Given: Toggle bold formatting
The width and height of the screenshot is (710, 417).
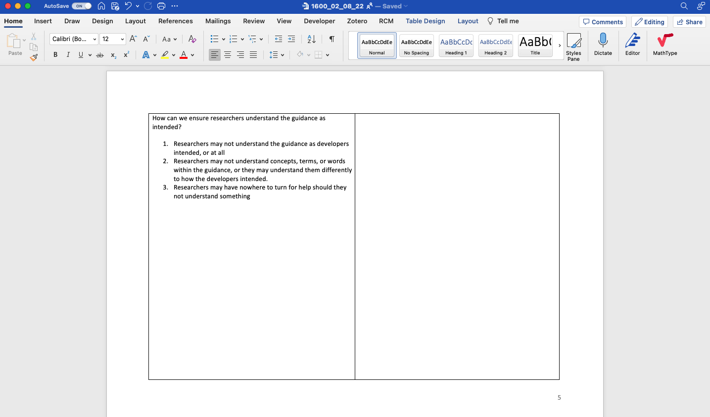Looking at the screenshot, I should pos(55,55).
